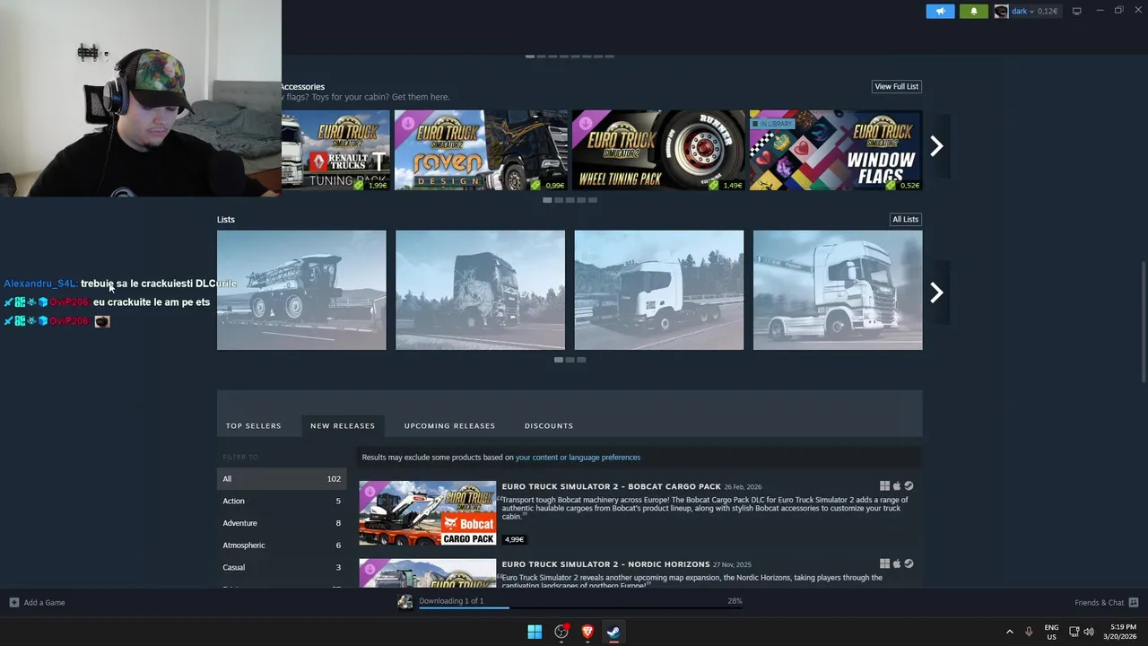1148x646 pixels.
Task: Click View Full List for Accessories
Action: (x=897, y=86)
